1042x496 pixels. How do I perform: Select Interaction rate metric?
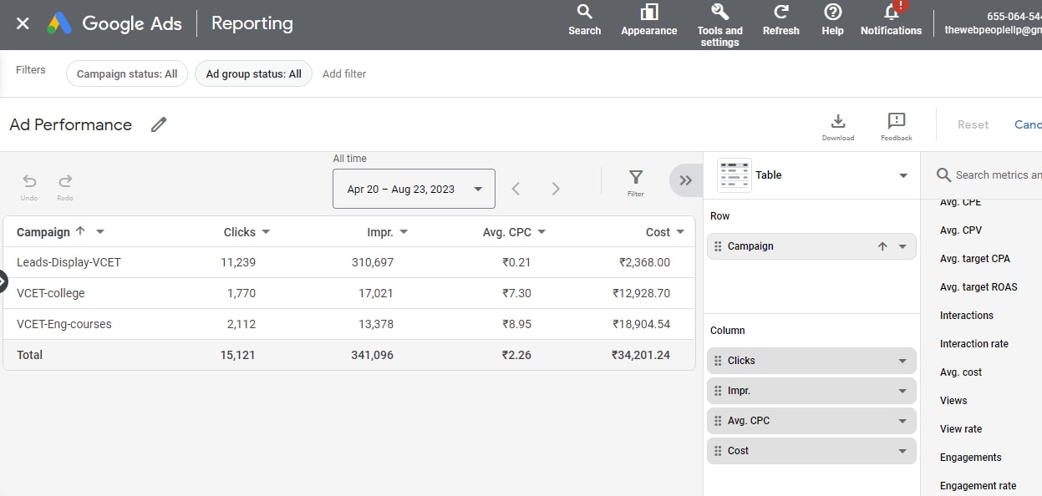[974, 344]
